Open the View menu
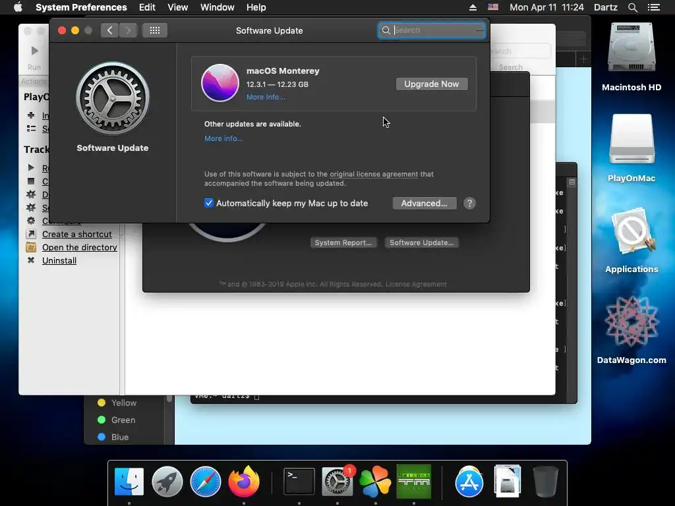This screenshot has height=506, width=675. pyautogui.click(x=178, y=7)
